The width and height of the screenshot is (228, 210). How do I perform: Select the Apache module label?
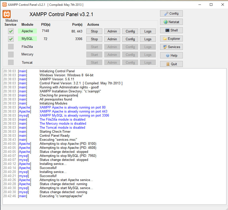(x=27, y=31)
